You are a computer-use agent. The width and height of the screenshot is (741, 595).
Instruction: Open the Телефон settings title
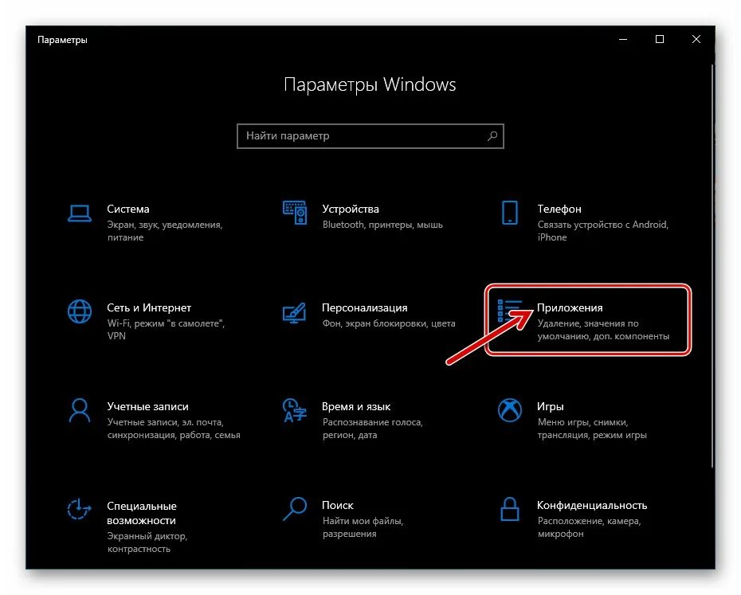click(559, 209)
